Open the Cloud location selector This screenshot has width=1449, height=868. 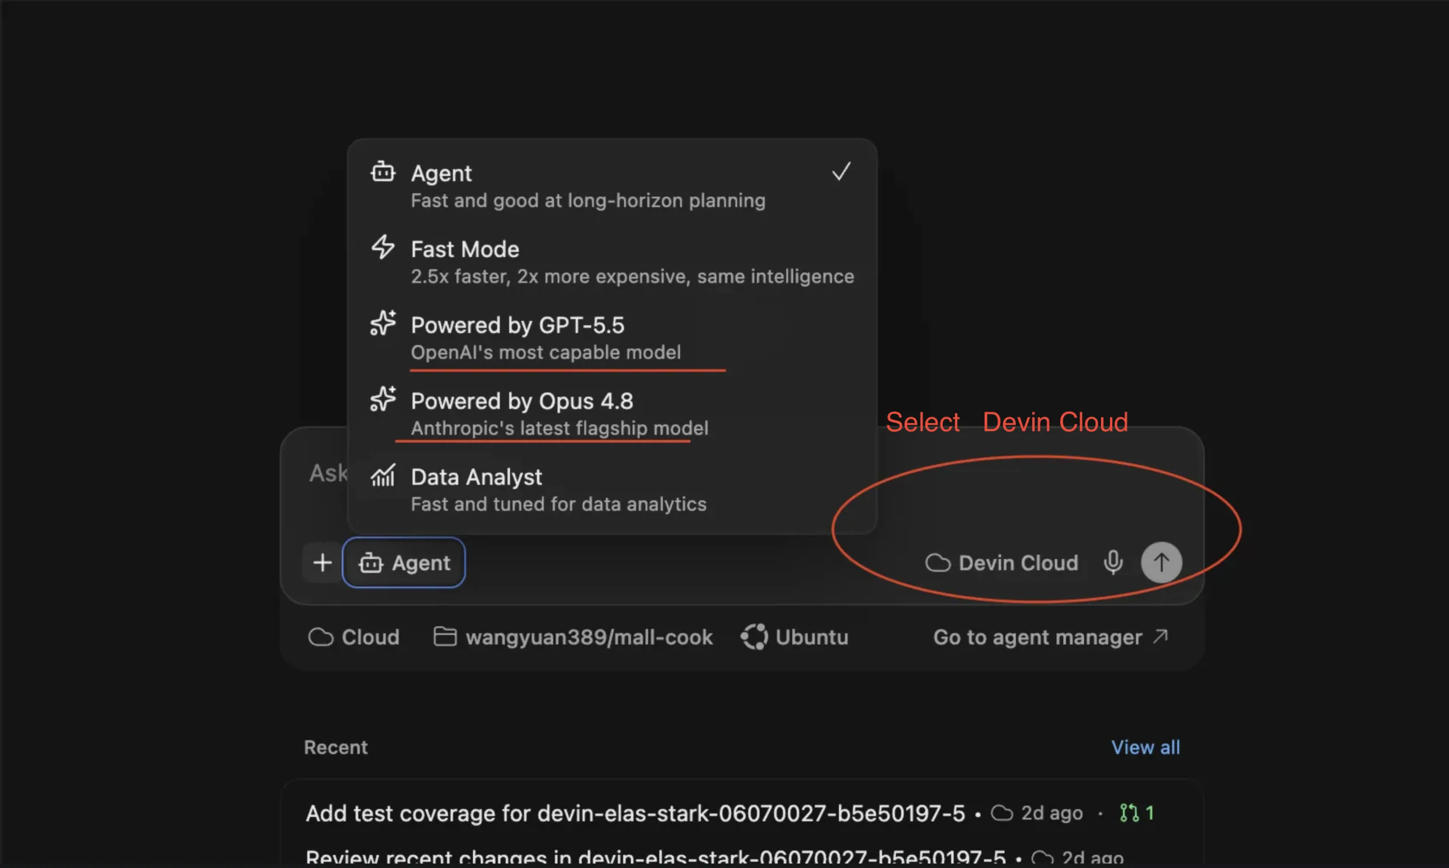click(x=354, y=637)
